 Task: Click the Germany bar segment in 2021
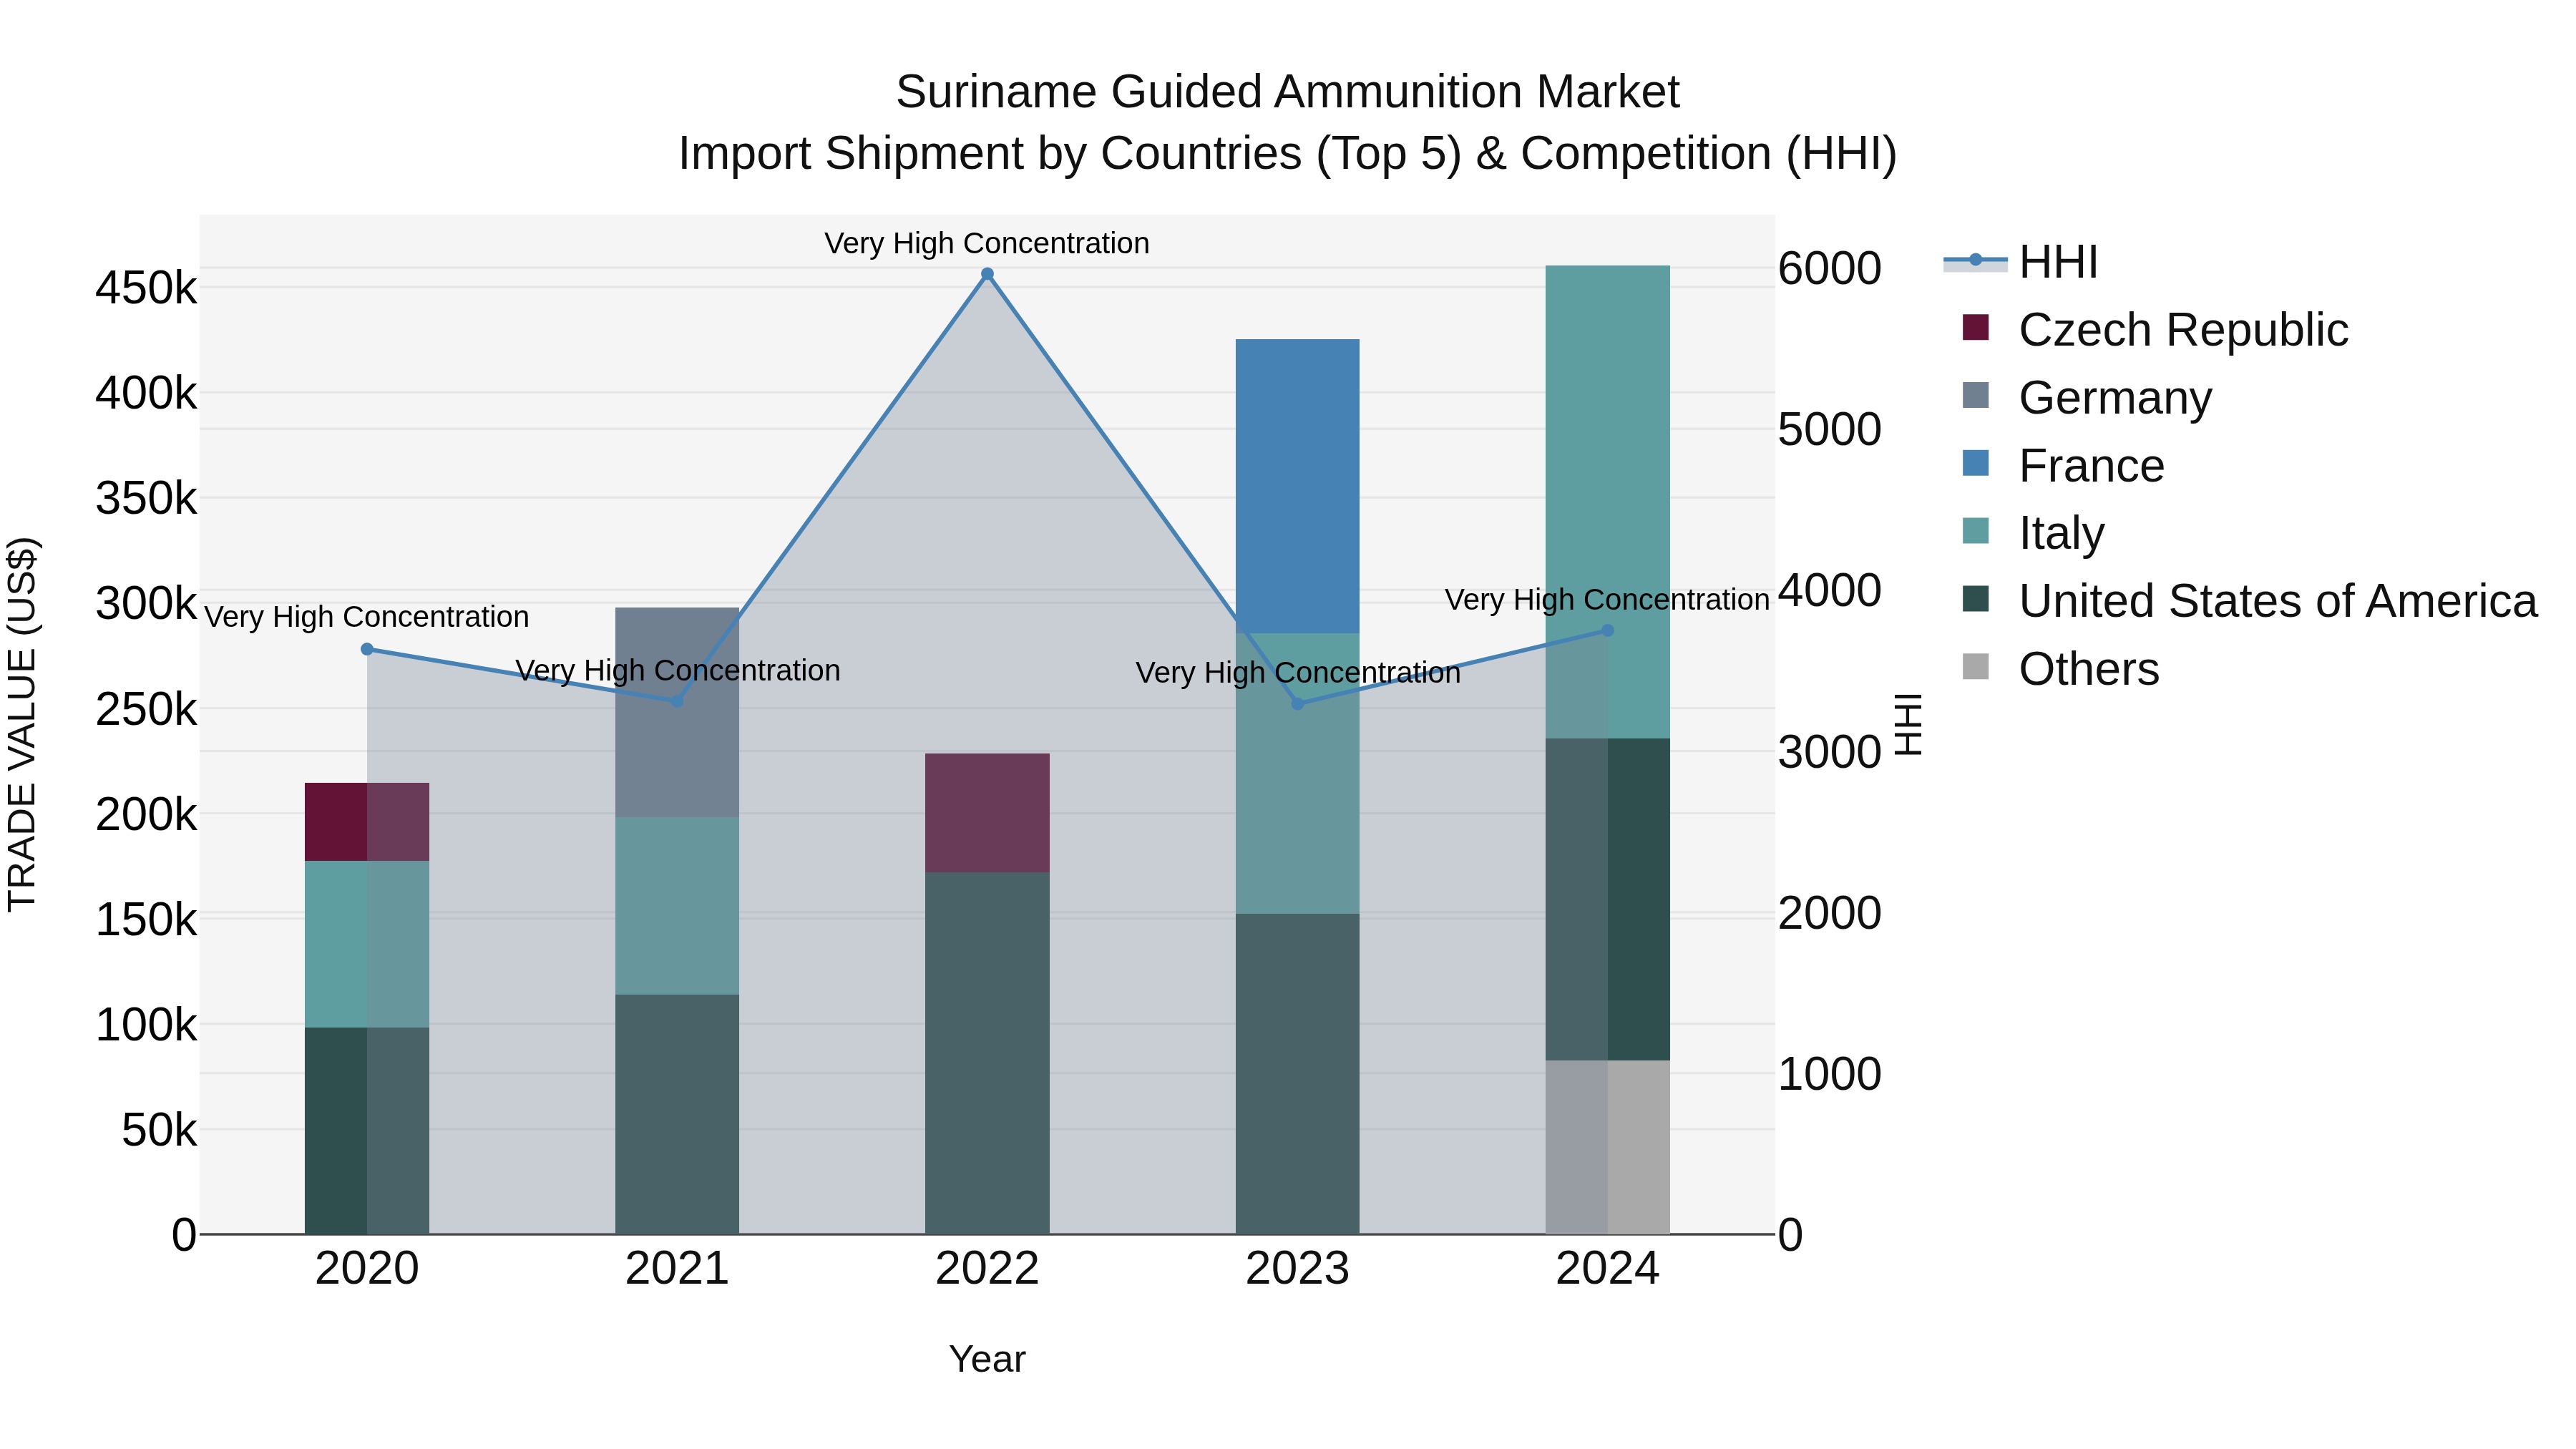[677, 712]
